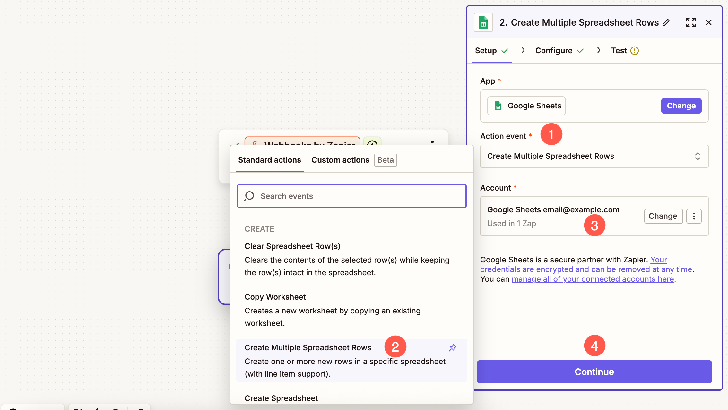The height and width of the screenshot is (410, 728).
Task: Open manage all connected accounts link
Action: [x=593, y=279]
